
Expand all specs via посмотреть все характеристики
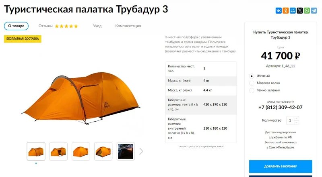201,146
